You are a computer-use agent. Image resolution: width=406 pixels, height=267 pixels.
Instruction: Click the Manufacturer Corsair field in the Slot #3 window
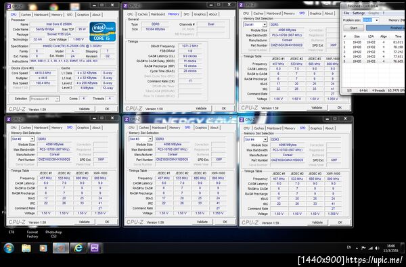(x=172, y=154)
